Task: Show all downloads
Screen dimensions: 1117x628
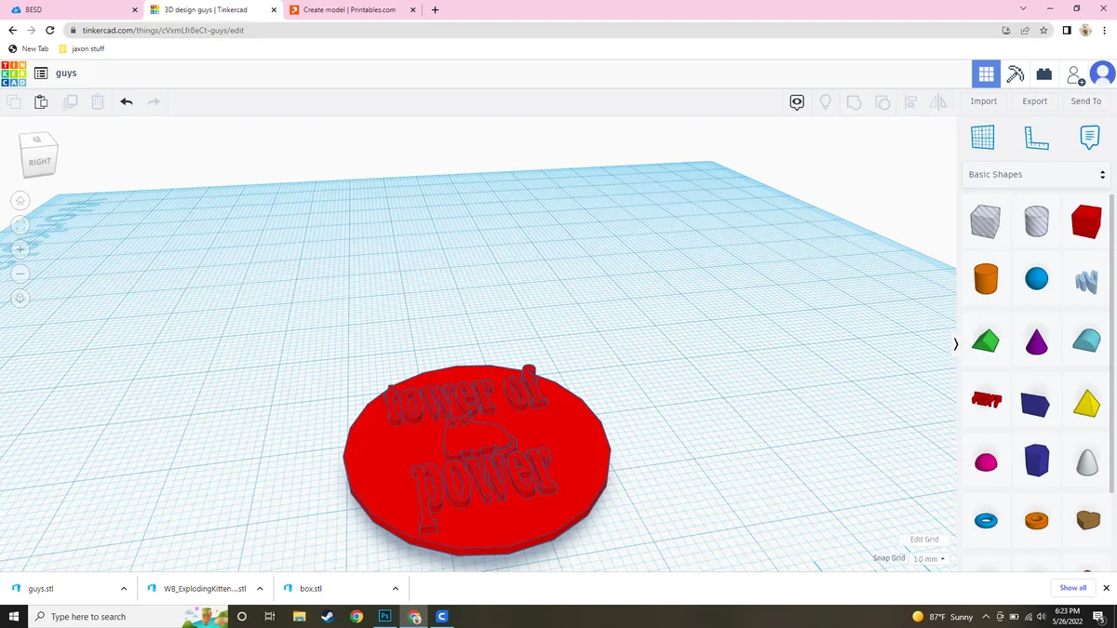Action: 1073,588
